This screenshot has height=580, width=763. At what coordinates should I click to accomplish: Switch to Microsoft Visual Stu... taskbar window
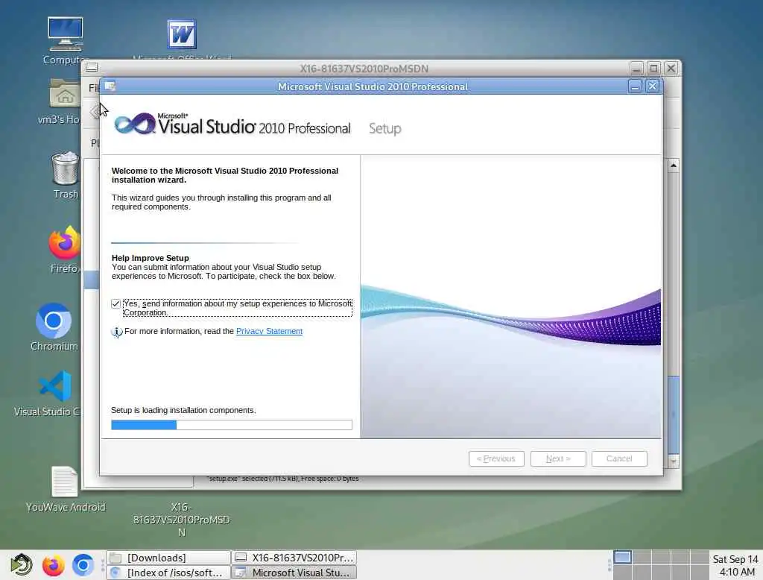click(x=294, y=573)
